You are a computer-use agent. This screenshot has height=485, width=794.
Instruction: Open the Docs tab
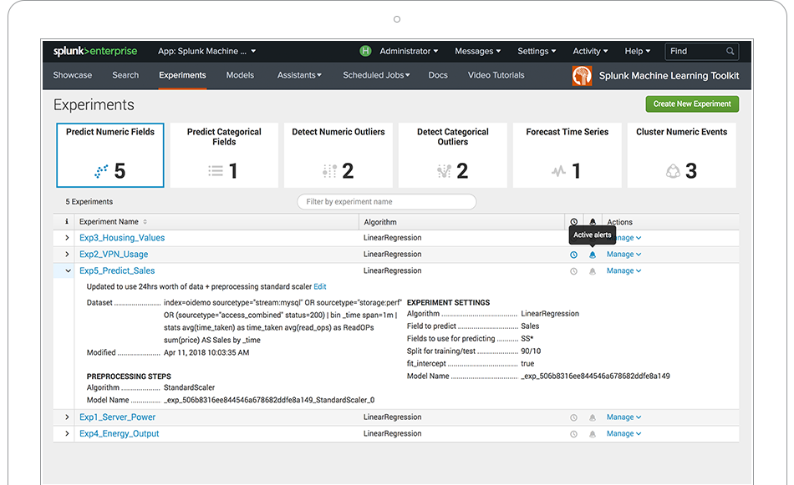(x=438, y=75)
